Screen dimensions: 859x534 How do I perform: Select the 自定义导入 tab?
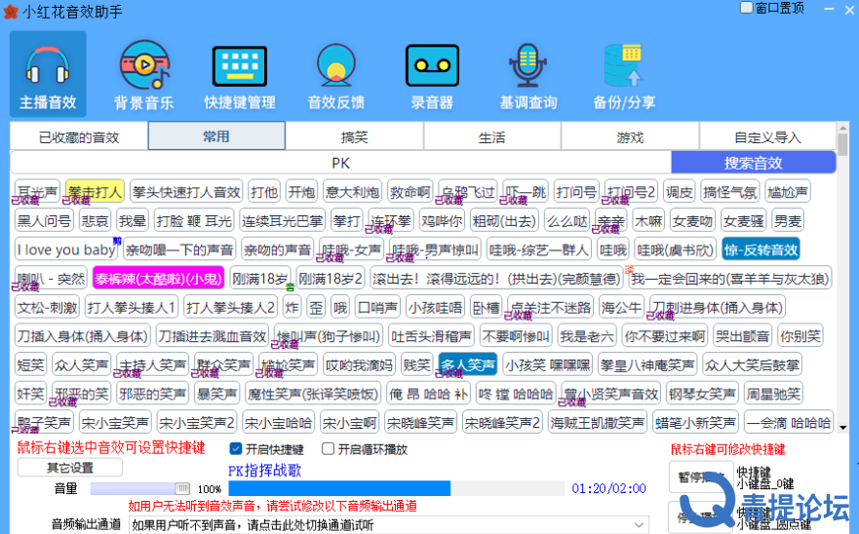click(767, 137)
